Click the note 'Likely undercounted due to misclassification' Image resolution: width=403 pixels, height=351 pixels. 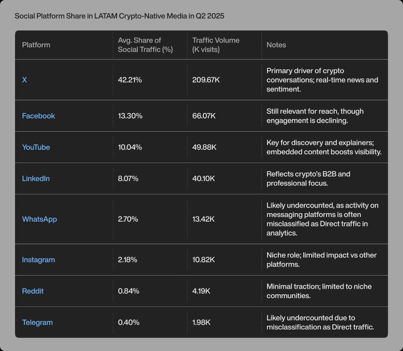tap(320, 322)
